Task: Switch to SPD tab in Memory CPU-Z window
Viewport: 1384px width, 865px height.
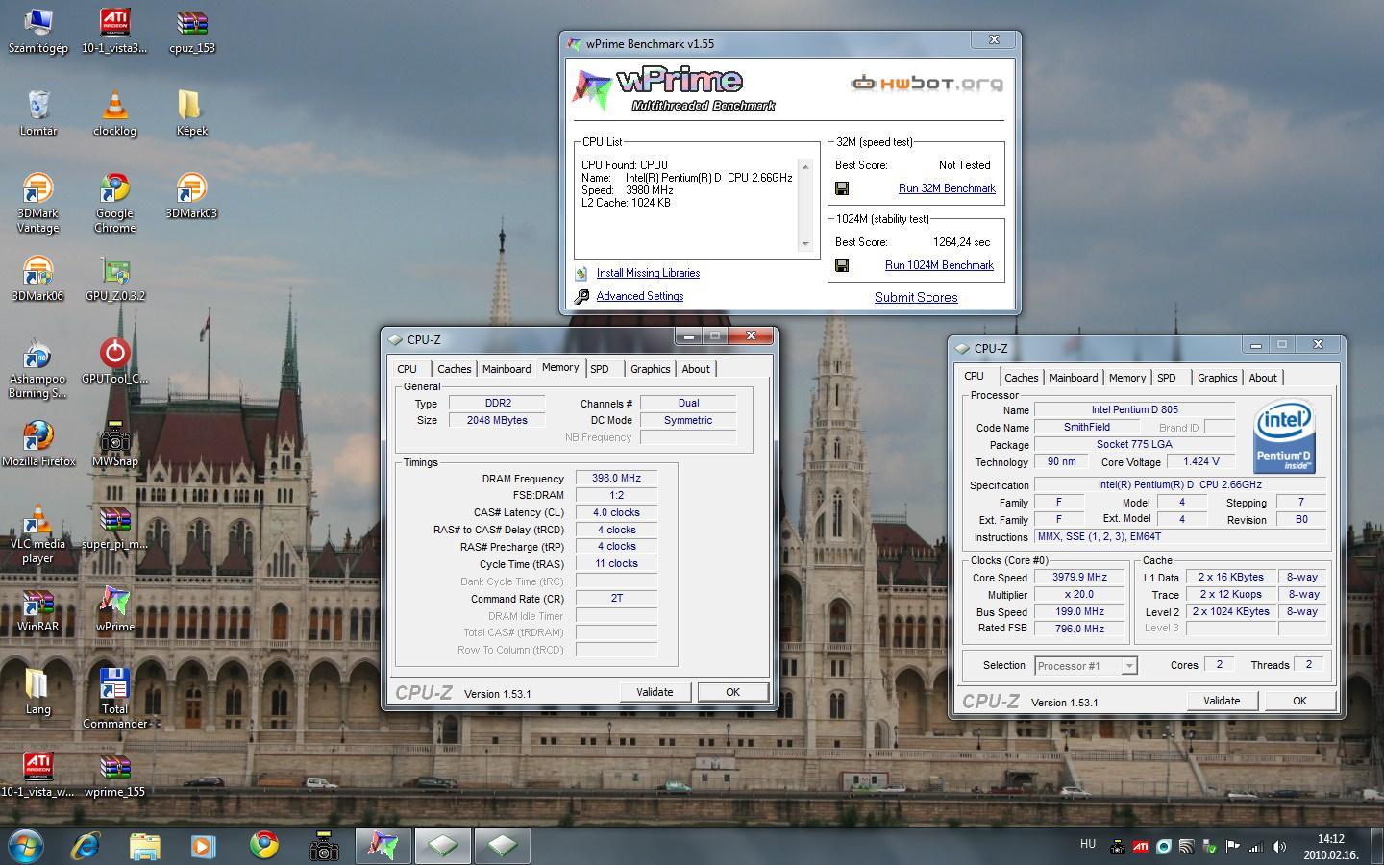Action: 600,369
